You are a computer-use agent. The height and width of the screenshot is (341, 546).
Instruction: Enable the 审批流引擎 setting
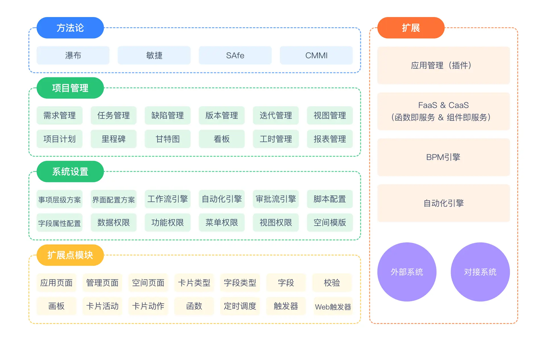[x=276, y=199]
